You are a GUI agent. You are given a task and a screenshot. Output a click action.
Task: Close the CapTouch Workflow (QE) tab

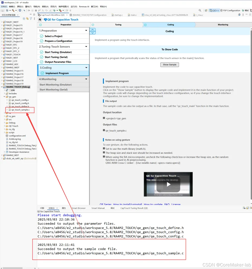pos(67,15)
